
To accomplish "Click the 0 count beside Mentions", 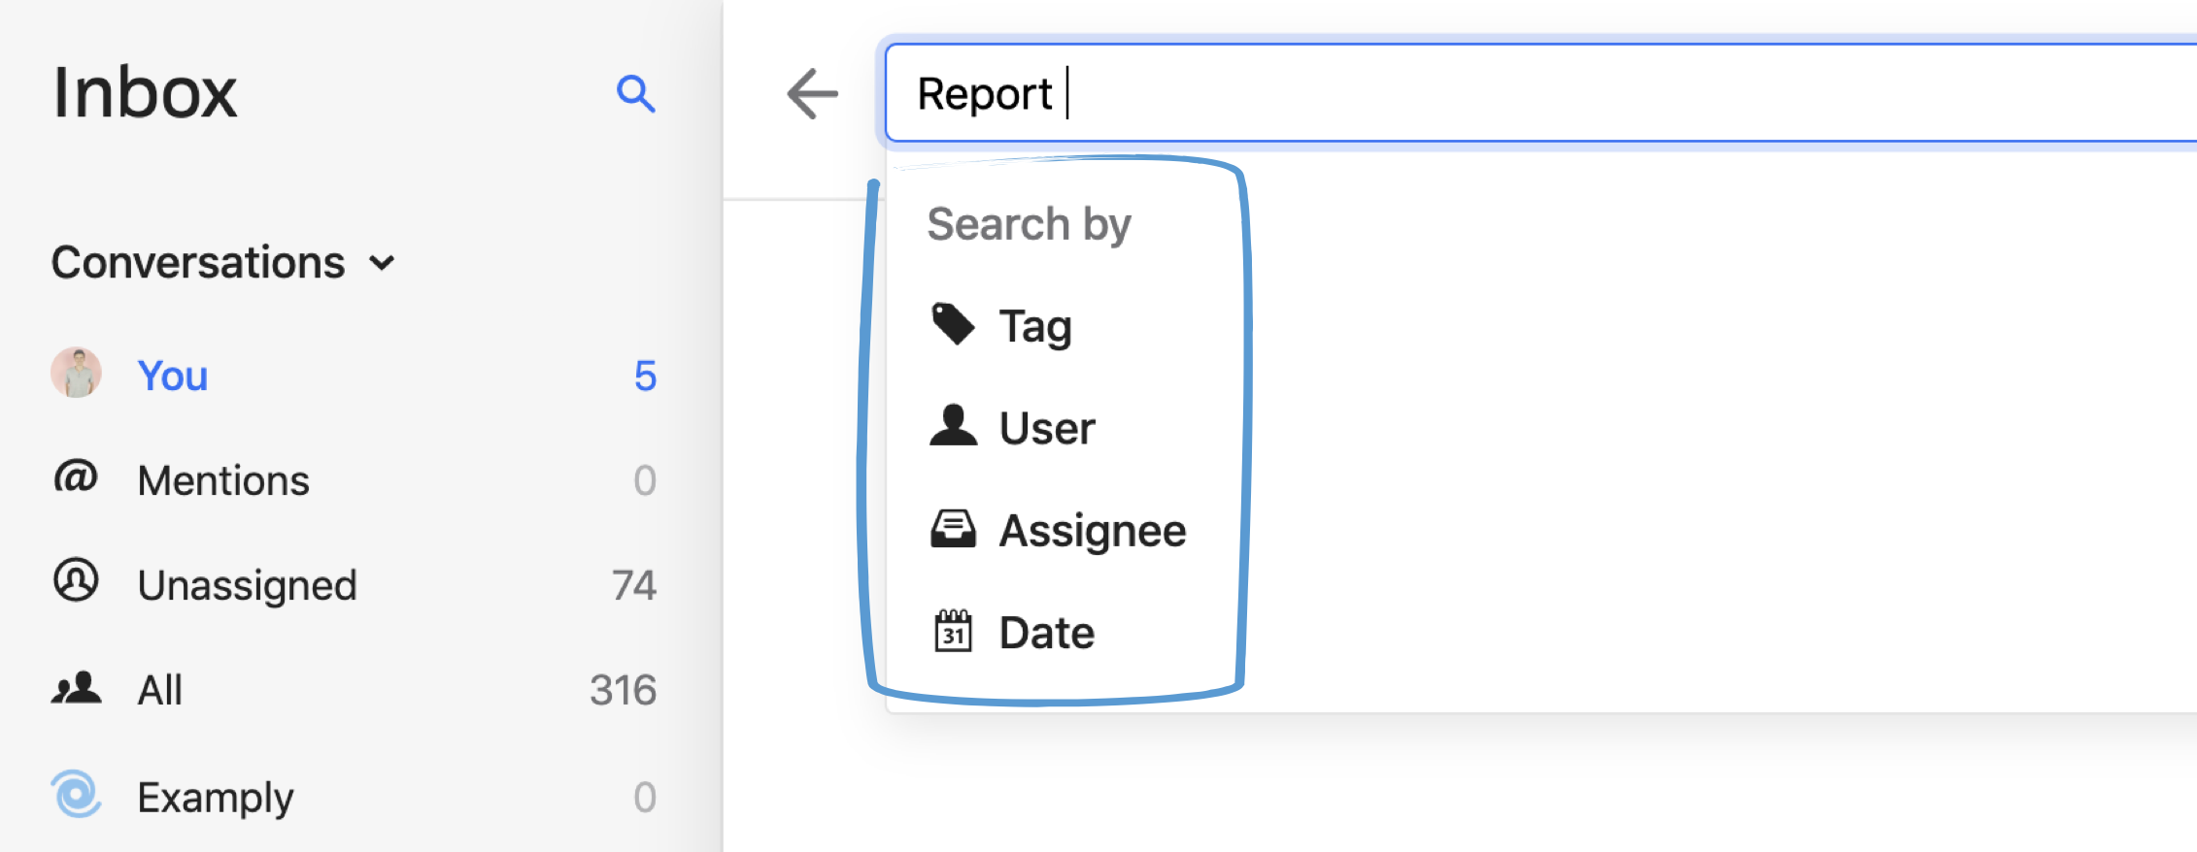I will pos(645,480).
